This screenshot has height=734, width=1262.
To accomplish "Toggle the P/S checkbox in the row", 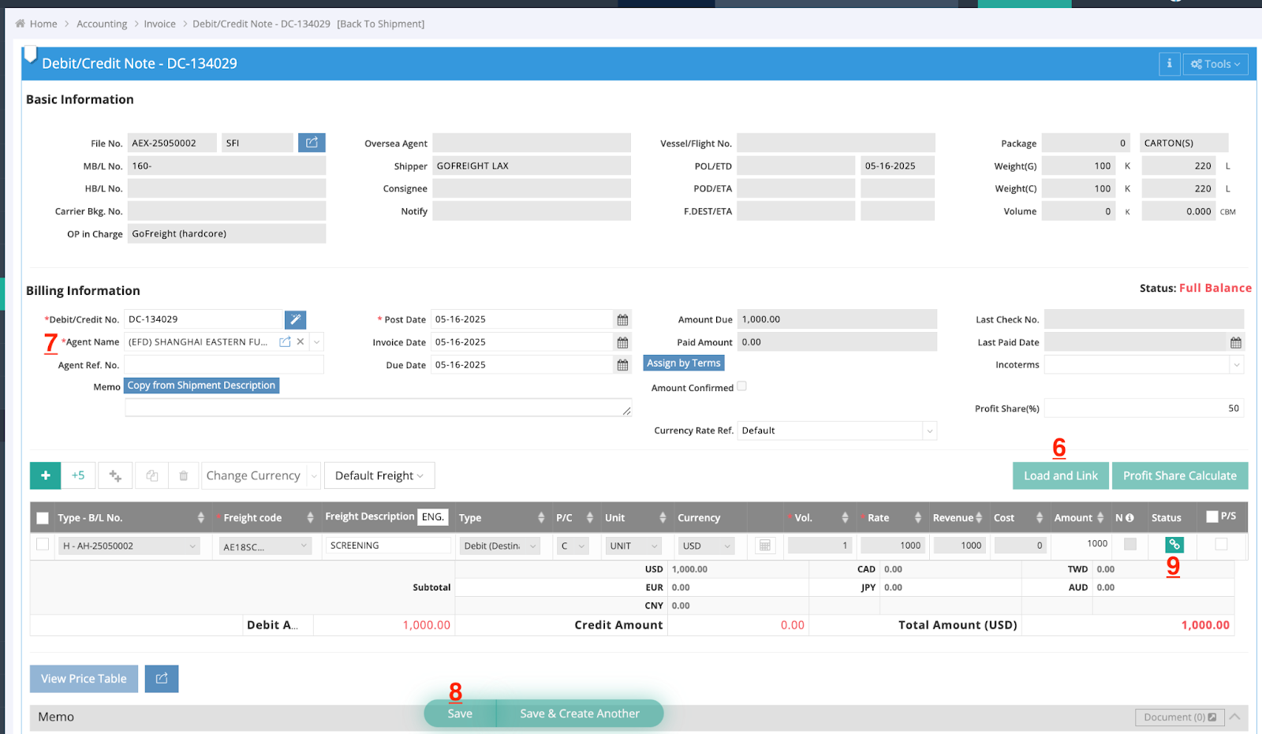I will tap(1221, 544).
